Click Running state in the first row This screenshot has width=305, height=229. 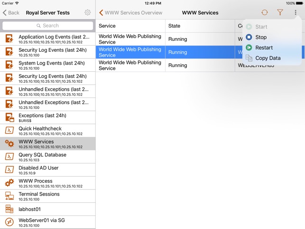tap(177, 39)
